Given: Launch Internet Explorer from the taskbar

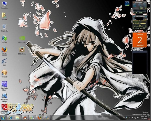Looking at the screenshot, I should pyautogui.click(x=10, y=118).
